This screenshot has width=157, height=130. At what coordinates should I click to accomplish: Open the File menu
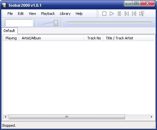(10, 14)
